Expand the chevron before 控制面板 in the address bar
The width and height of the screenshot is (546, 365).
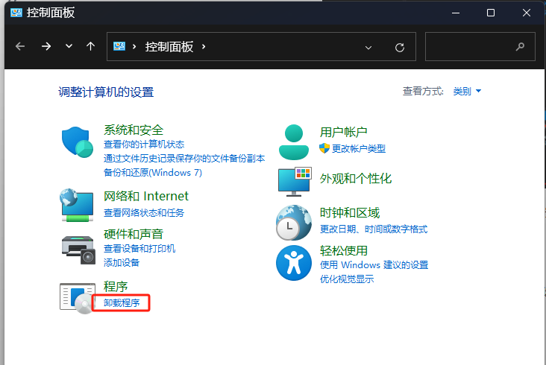point(134,46)
